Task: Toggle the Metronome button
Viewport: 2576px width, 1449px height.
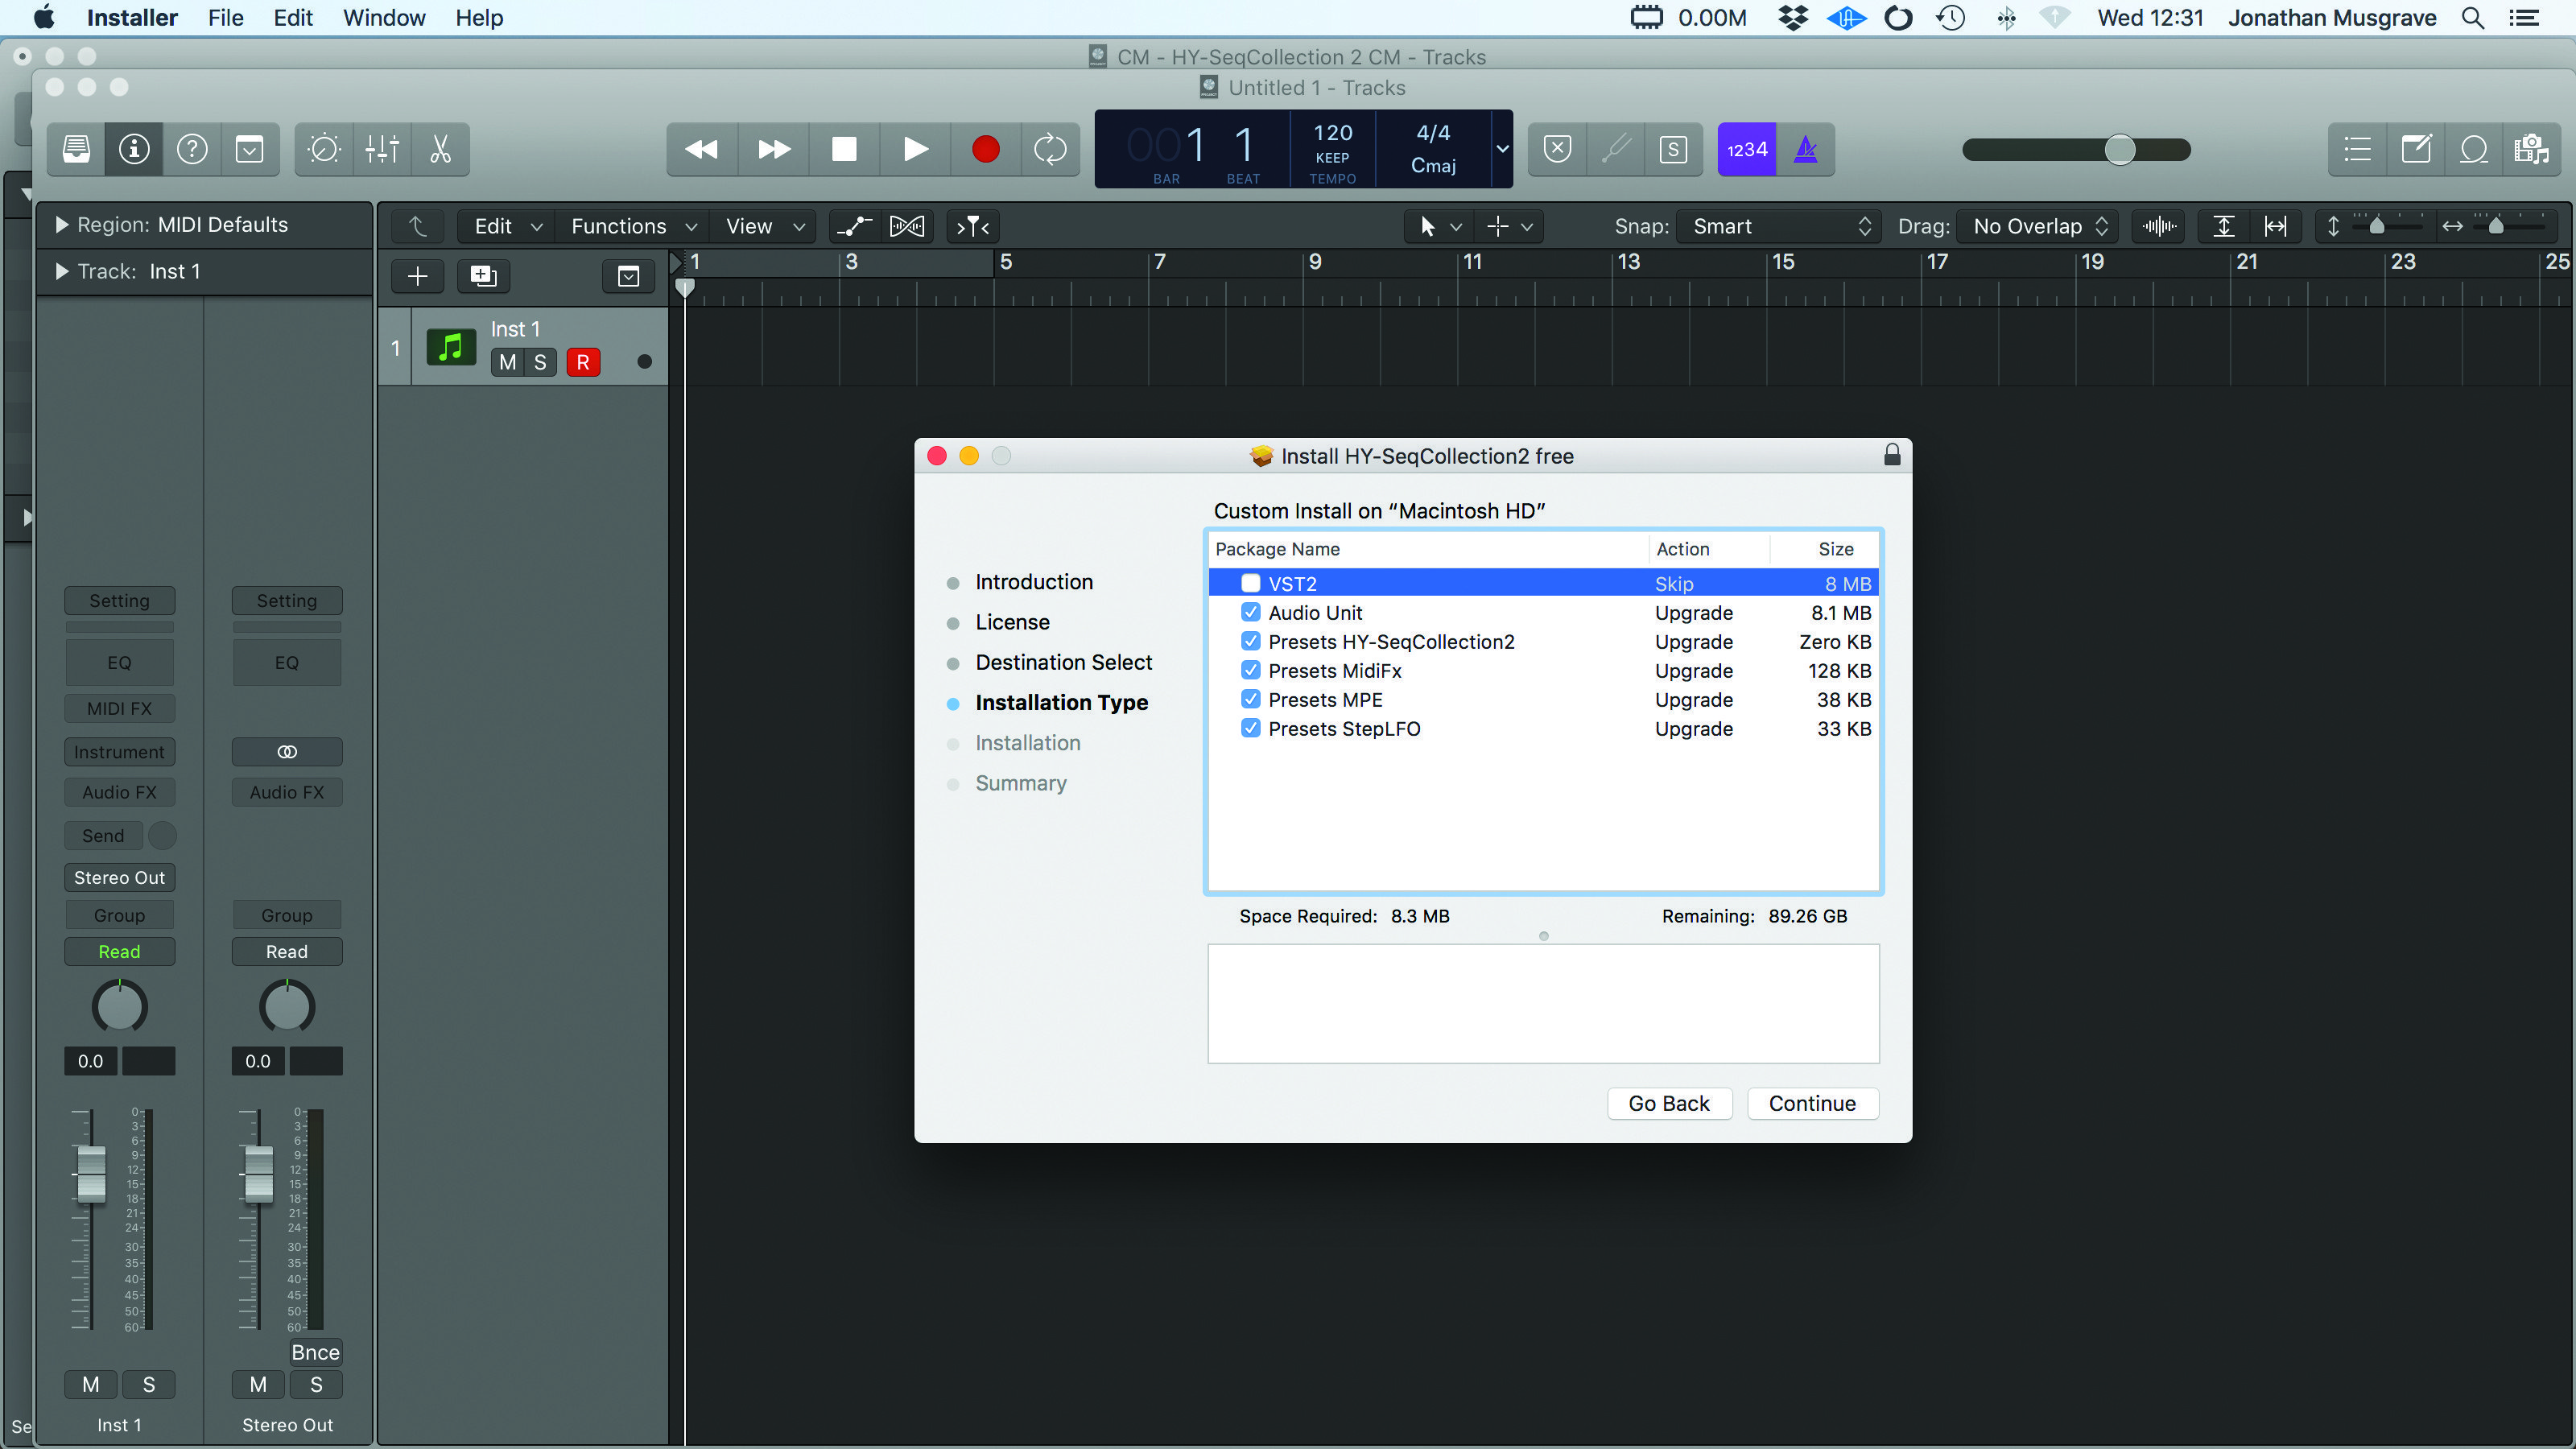Action: [1806, 149]
